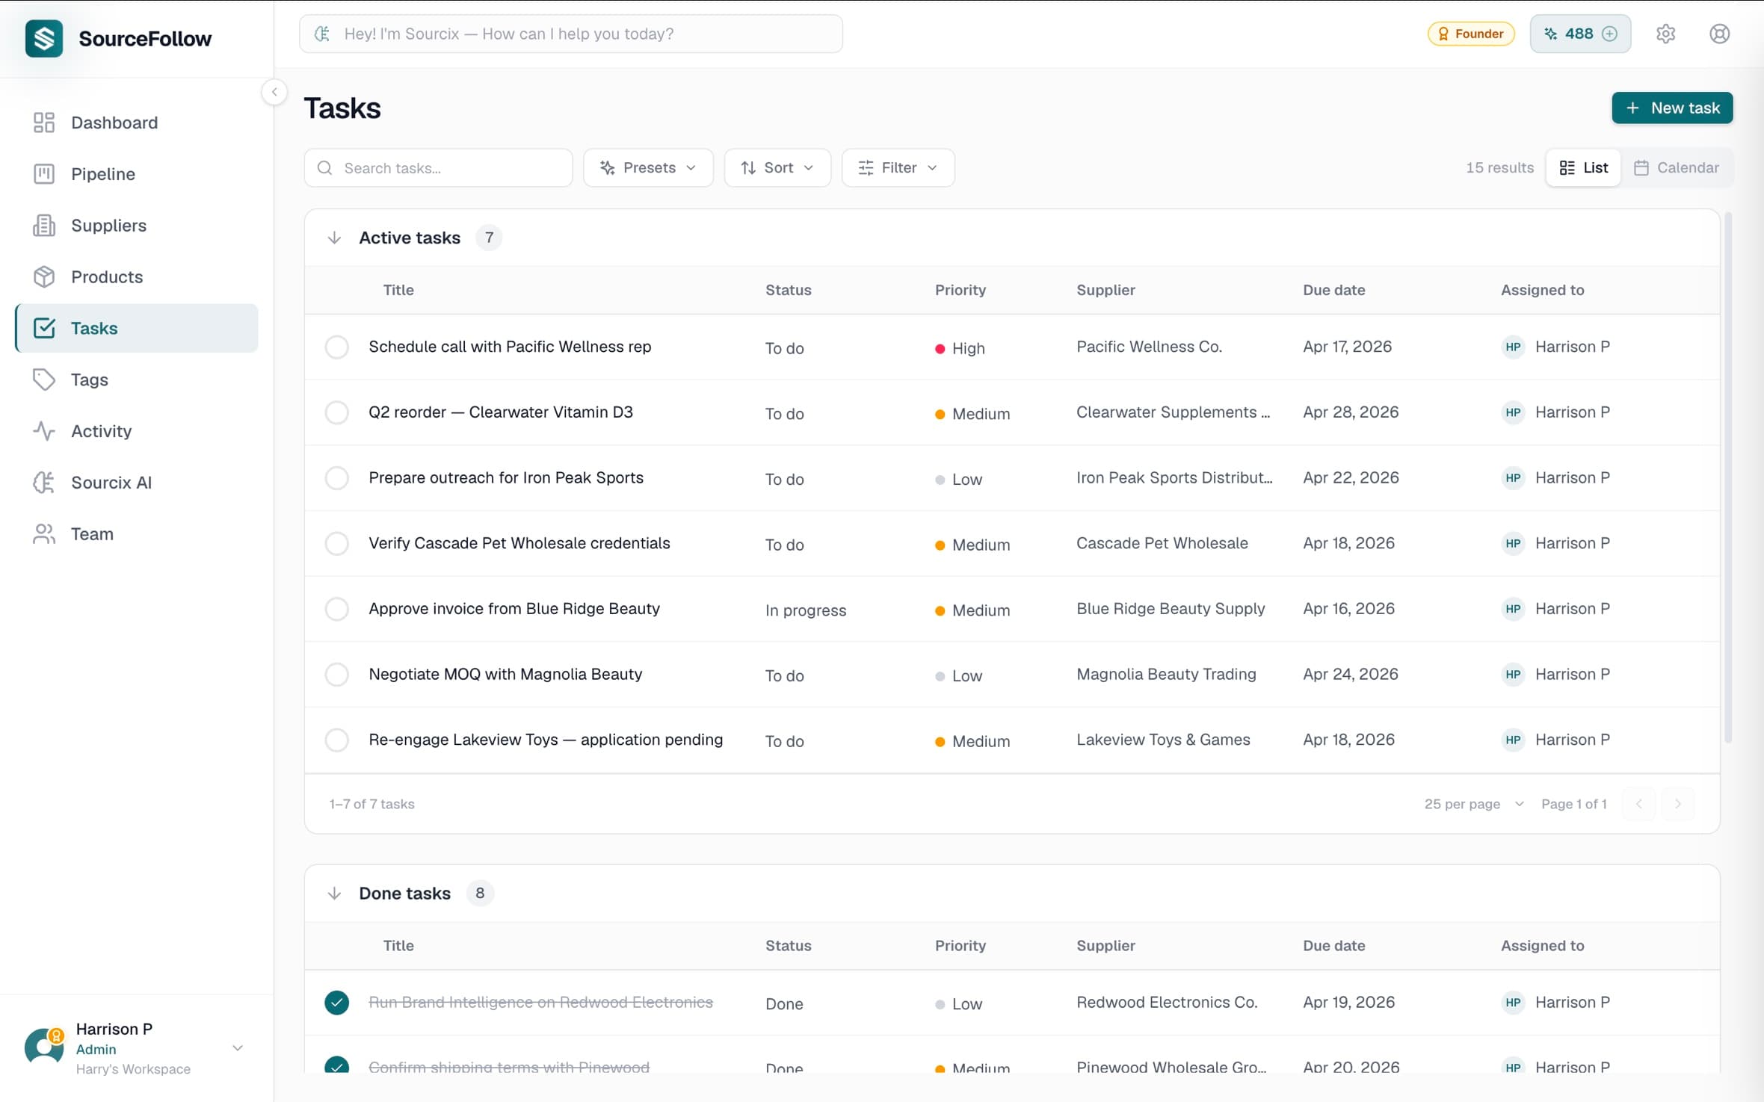Switch to Calendar view
The width and height of the screenshot is (1764, 1102).
1676,167
